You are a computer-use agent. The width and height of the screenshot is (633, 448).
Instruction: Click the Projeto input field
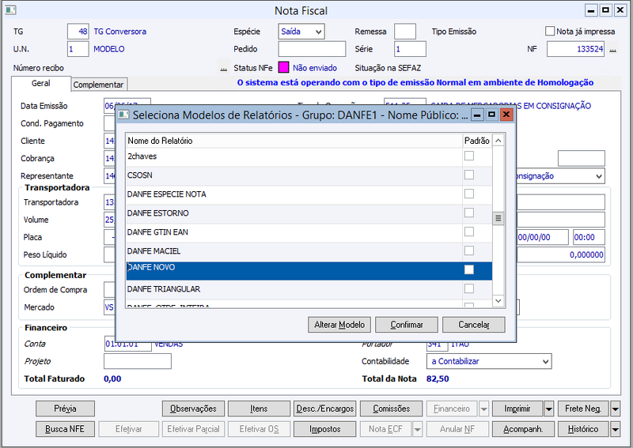(138, 361)
